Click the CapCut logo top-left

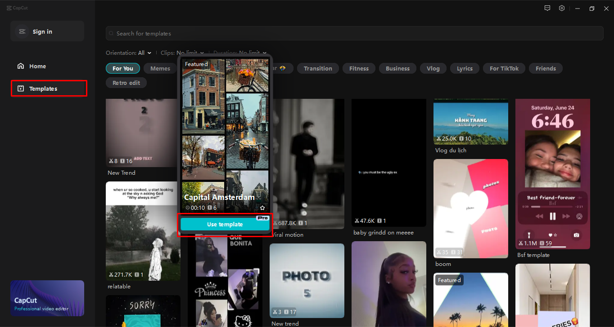pos(17,8)
